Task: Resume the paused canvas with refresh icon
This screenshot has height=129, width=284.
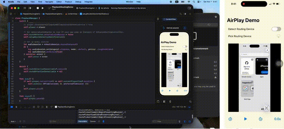Action: click(x=185, y=28)
